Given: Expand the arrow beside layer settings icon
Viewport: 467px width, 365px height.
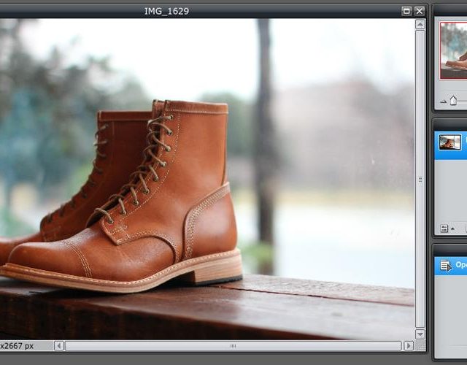Looking at the screenshot, I should pos(452,228).
